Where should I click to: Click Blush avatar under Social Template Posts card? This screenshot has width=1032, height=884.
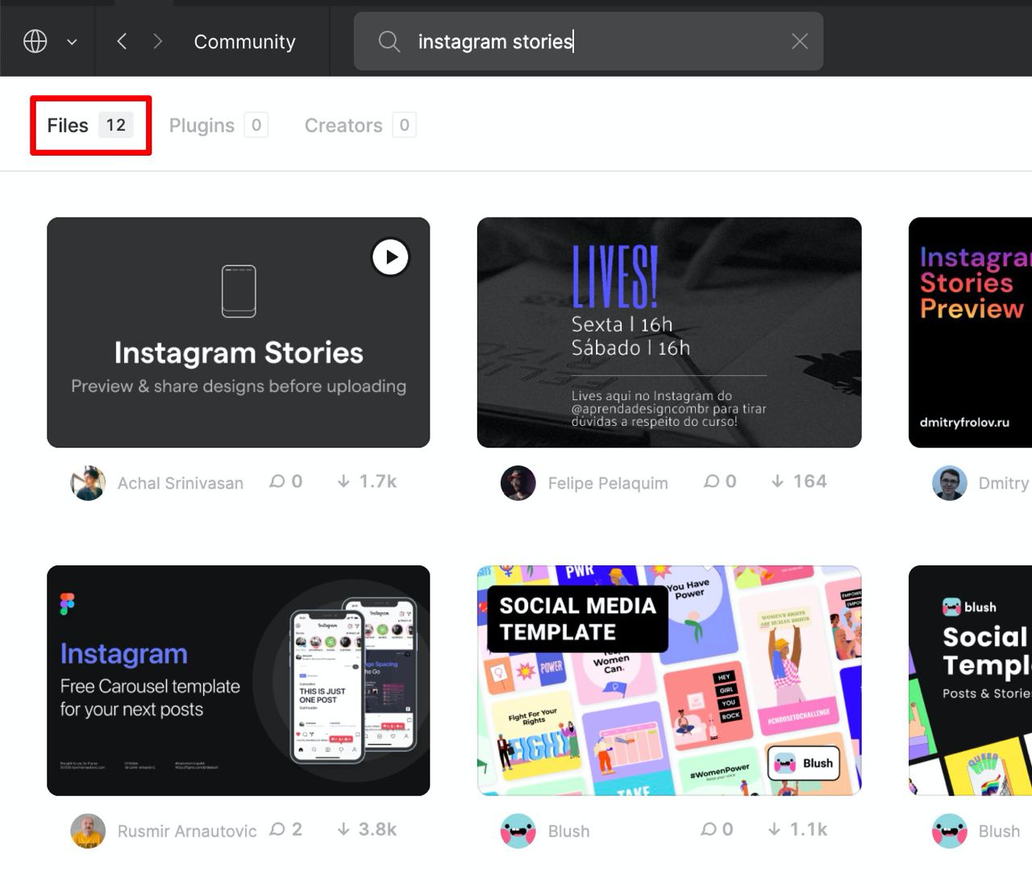950,831
